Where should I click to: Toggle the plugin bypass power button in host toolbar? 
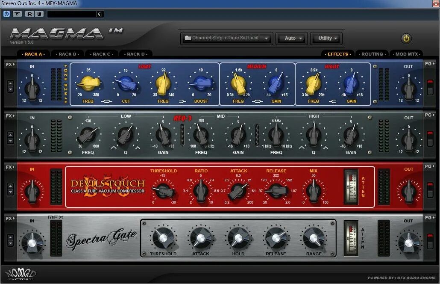click(6, 14)
